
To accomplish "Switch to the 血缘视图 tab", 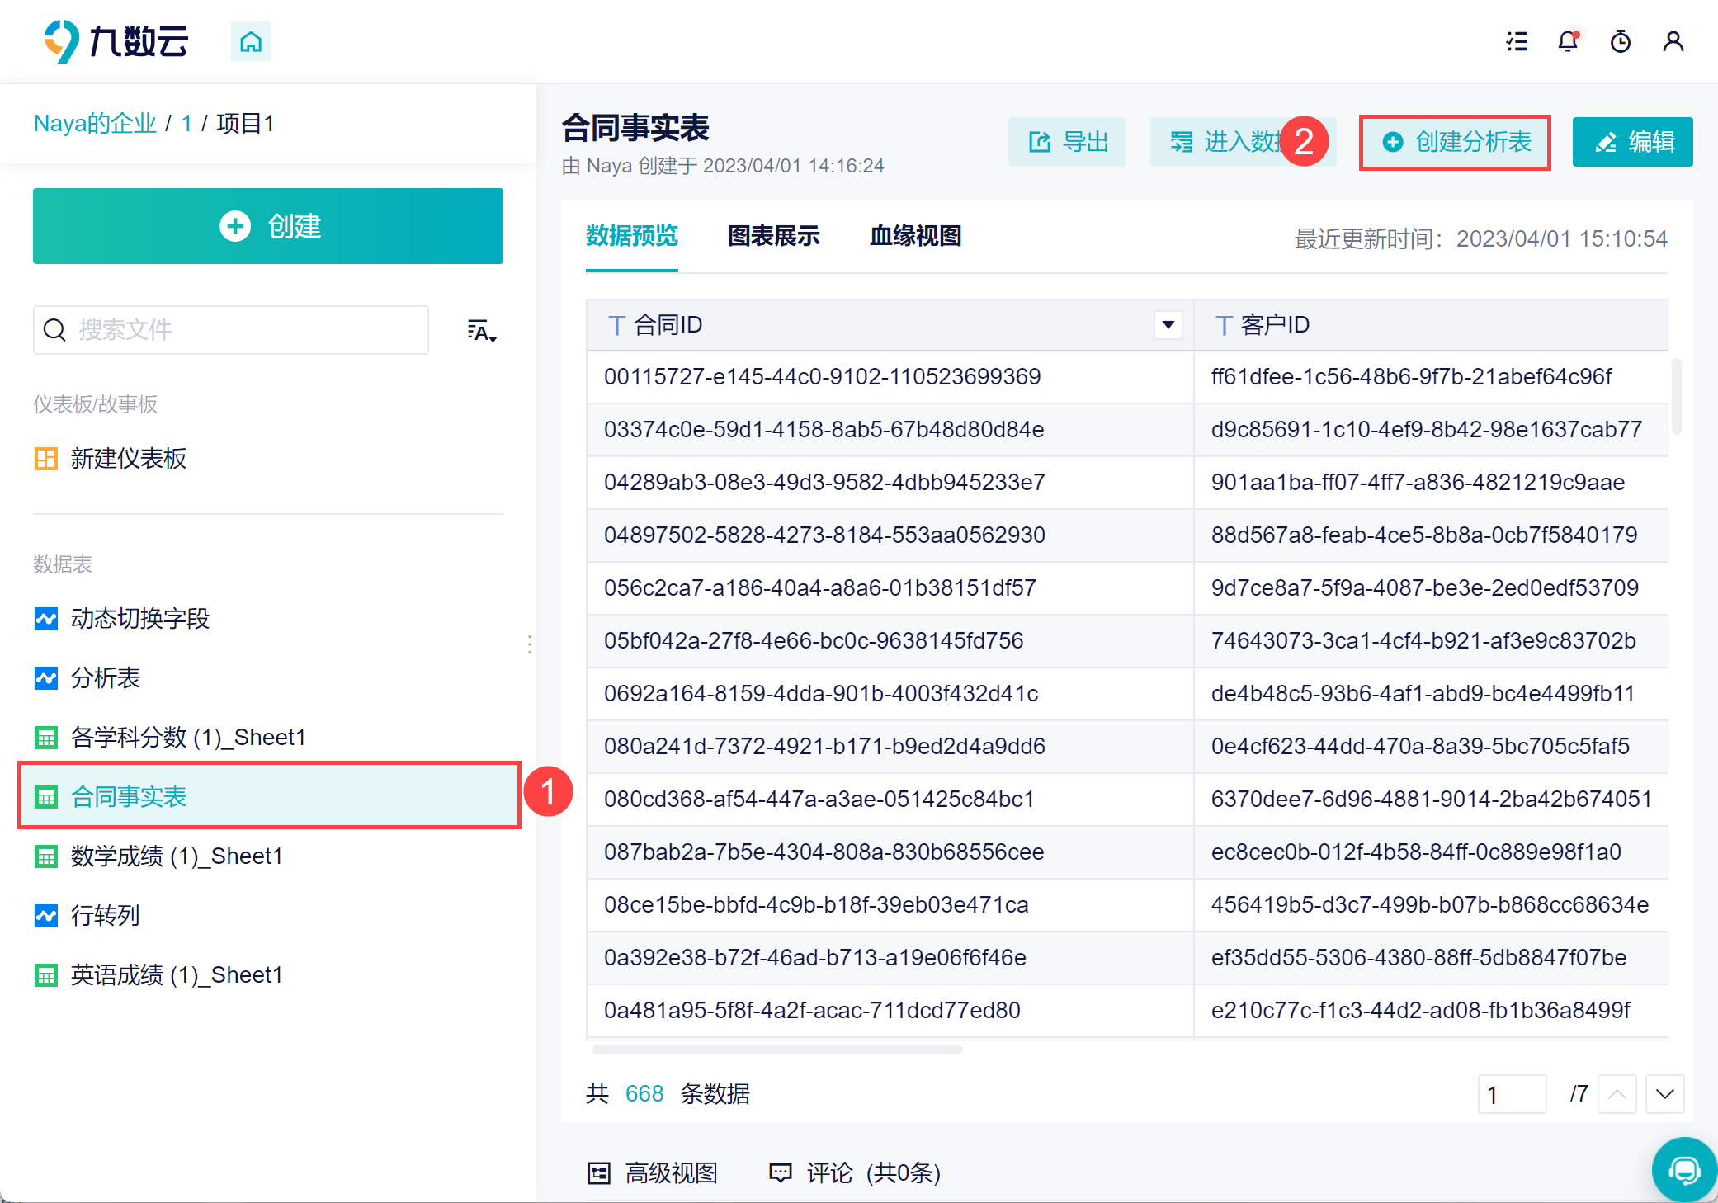I will 916,236.
